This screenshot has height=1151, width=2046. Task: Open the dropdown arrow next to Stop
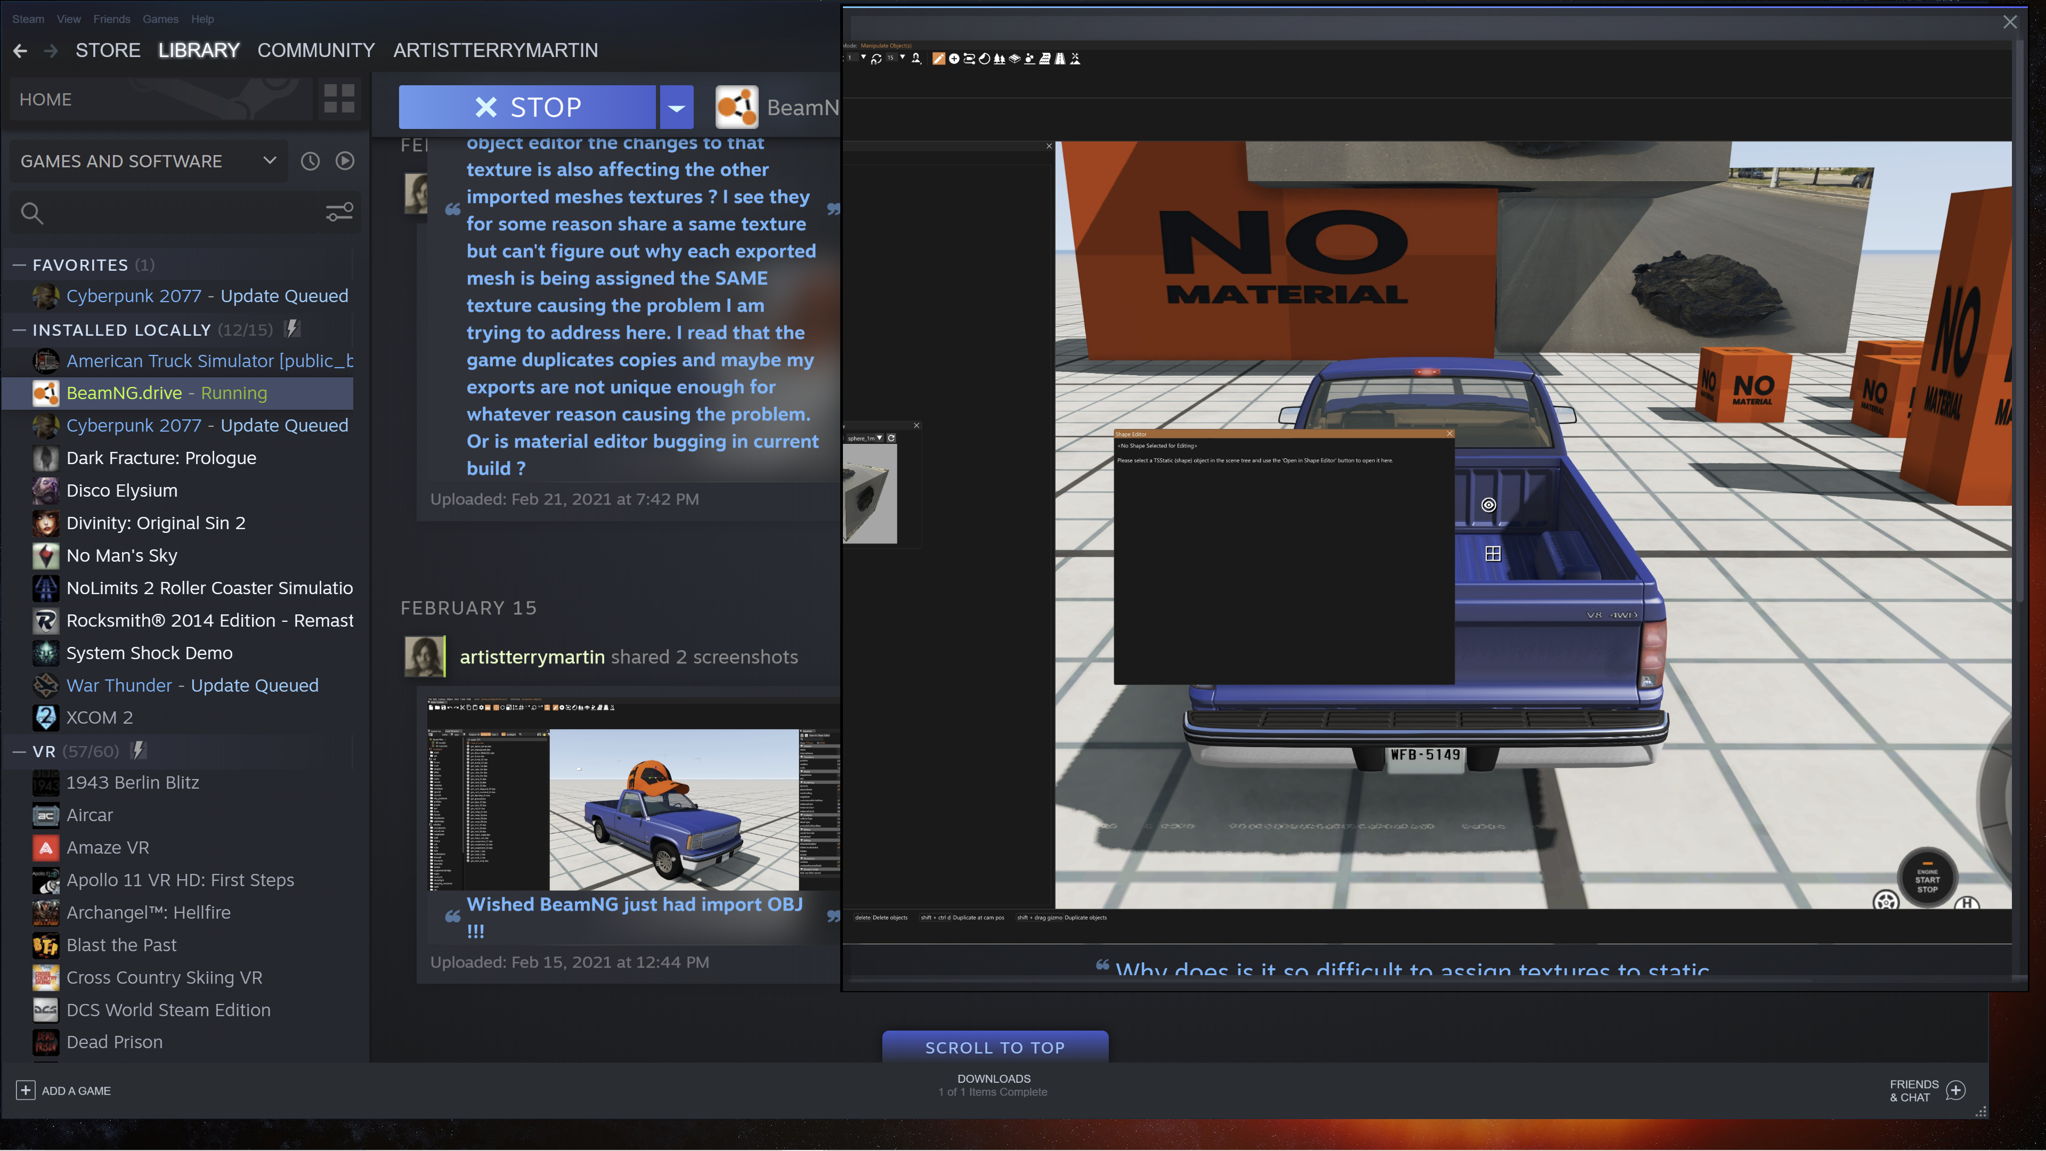coord(677,107)
